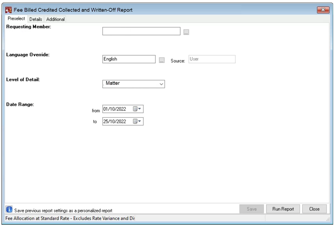
Task: Open the Additional tab
Action: pos(55,19)
